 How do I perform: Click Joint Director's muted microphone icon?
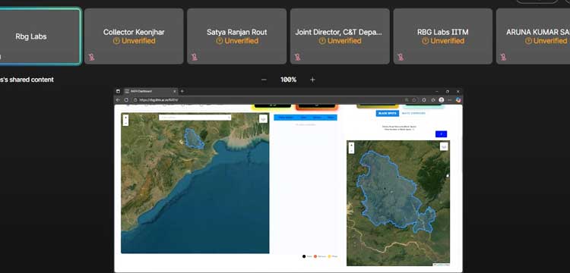pos(297,57)
